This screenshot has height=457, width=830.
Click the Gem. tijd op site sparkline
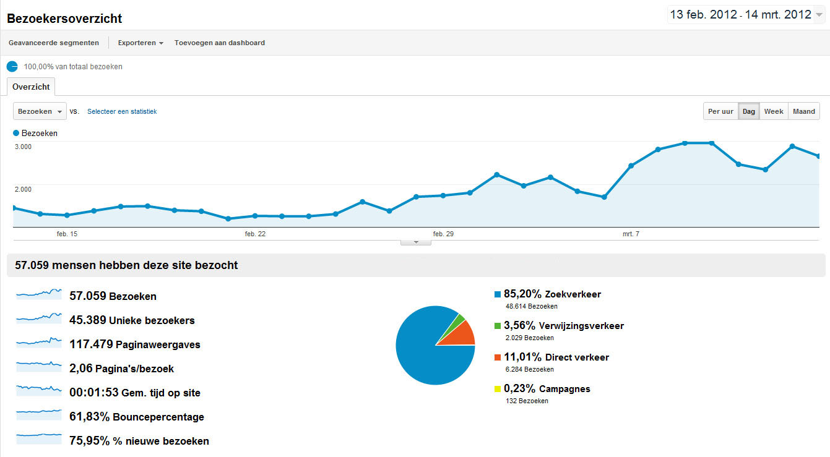click(39, 390)
